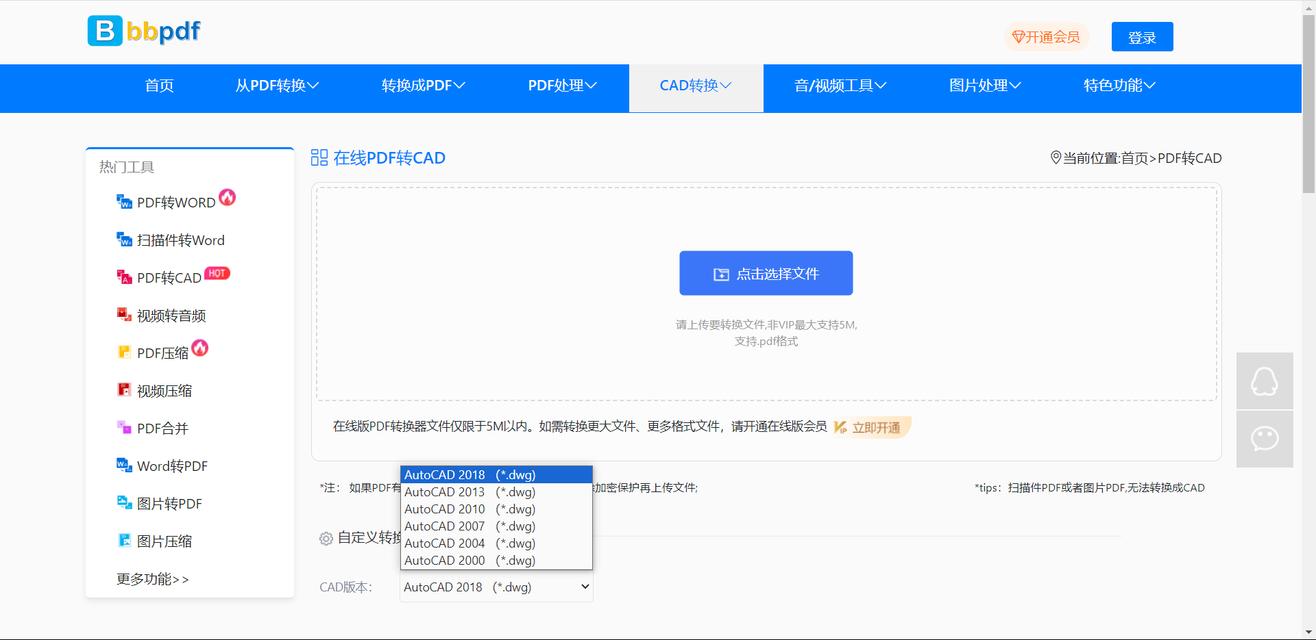Click the bbpdf logo
Viewport: 1316px width, 640px height.
pyautogui.click(x=144, y=31)
